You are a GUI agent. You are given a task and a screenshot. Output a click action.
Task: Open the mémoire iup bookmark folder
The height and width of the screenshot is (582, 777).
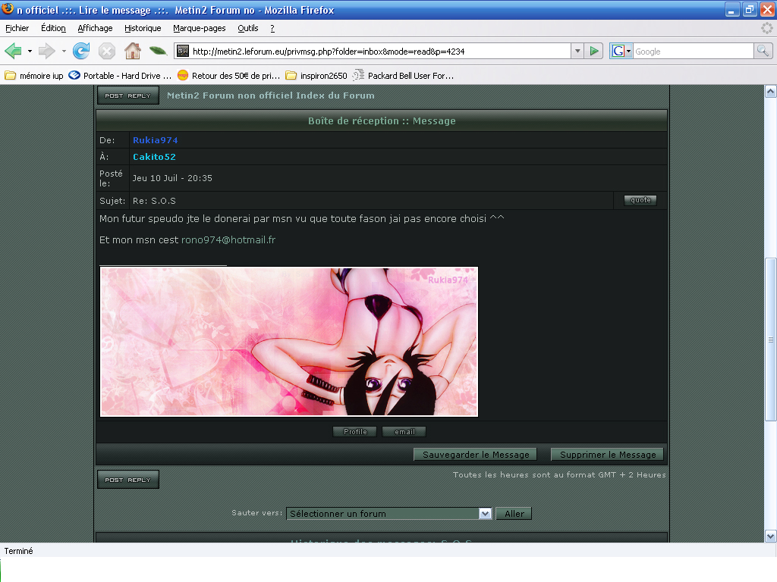point(34,76)
